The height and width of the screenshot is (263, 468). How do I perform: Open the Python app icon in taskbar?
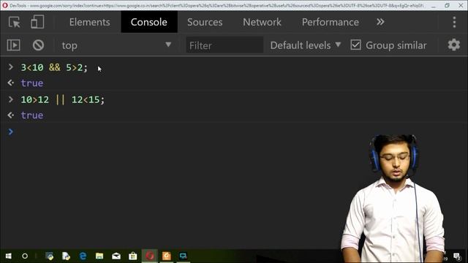50,256
